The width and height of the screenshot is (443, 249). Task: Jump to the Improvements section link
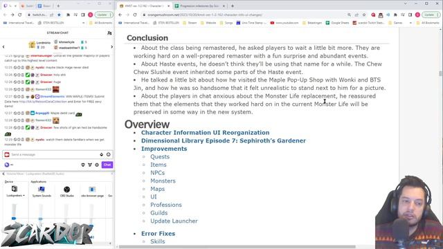164,149
